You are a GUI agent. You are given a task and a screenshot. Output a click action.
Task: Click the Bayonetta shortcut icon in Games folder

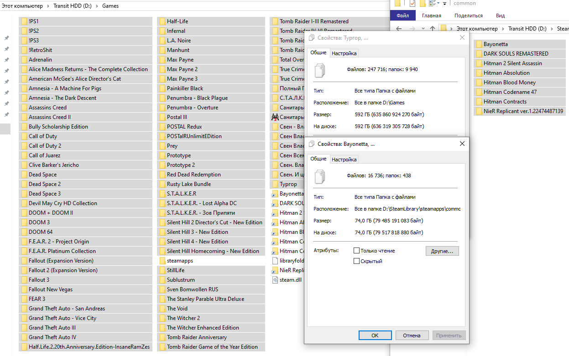(x=275, y=194)
